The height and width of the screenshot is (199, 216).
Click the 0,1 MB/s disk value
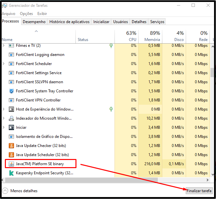click(x=176, y=164)
